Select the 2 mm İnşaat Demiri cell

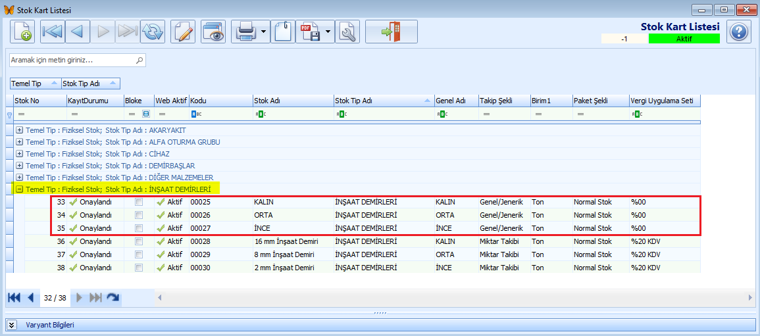293,267
